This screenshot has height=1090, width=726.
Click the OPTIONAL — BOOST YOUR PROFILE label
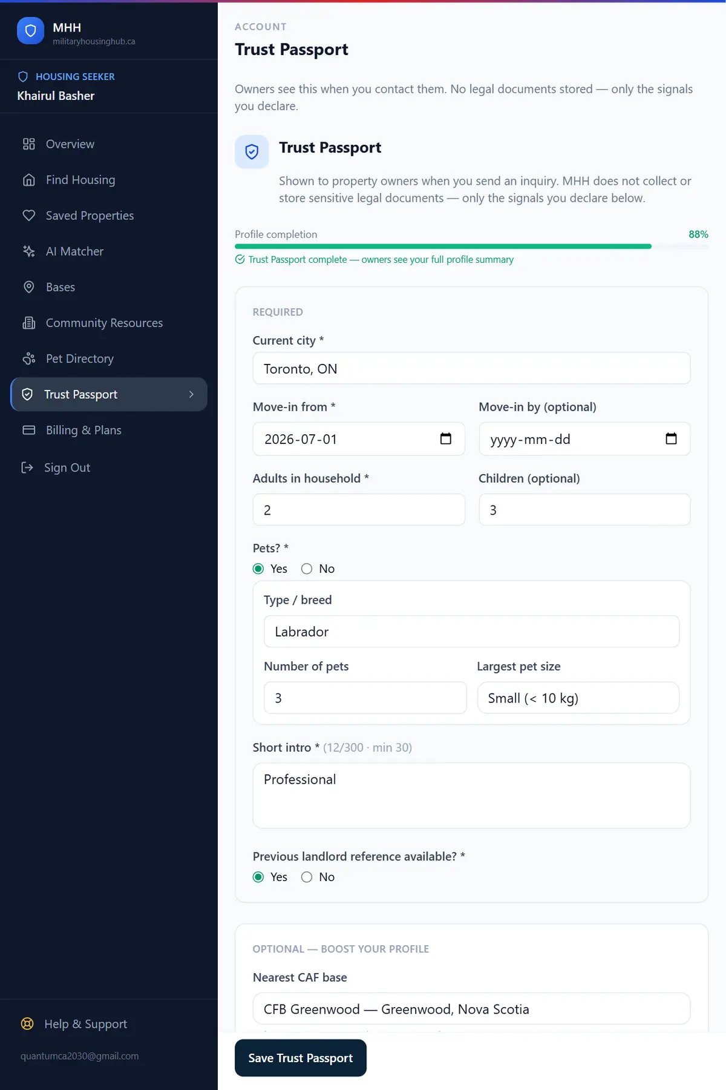[341, 949]
